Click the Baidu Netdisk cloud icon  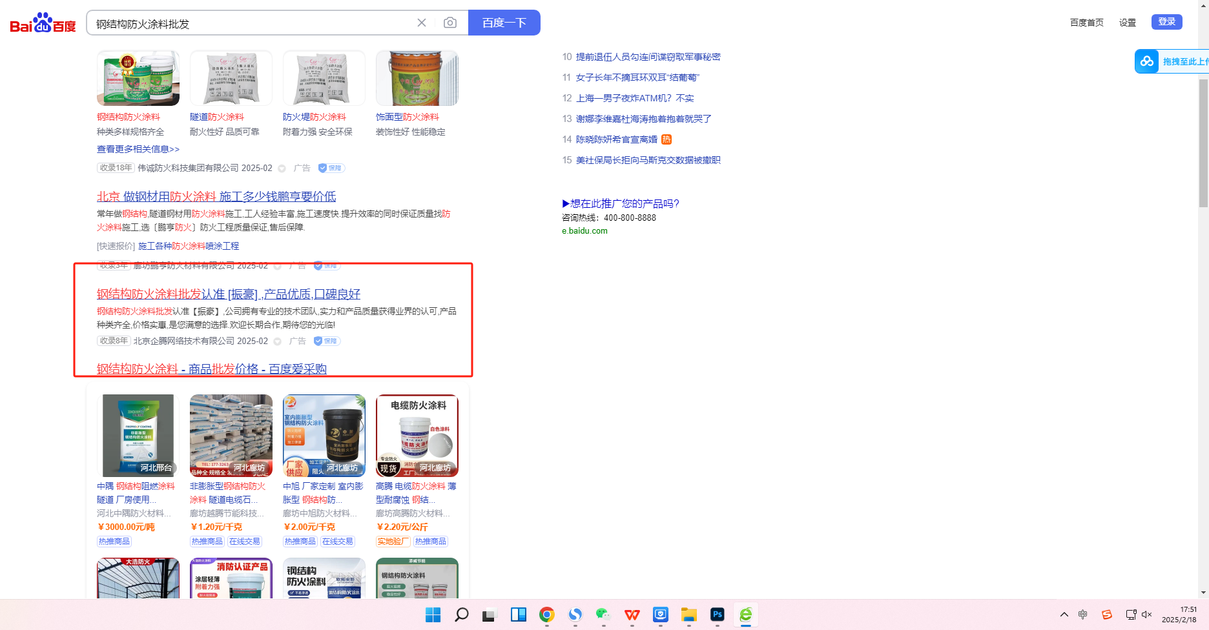pos(1147,61)
